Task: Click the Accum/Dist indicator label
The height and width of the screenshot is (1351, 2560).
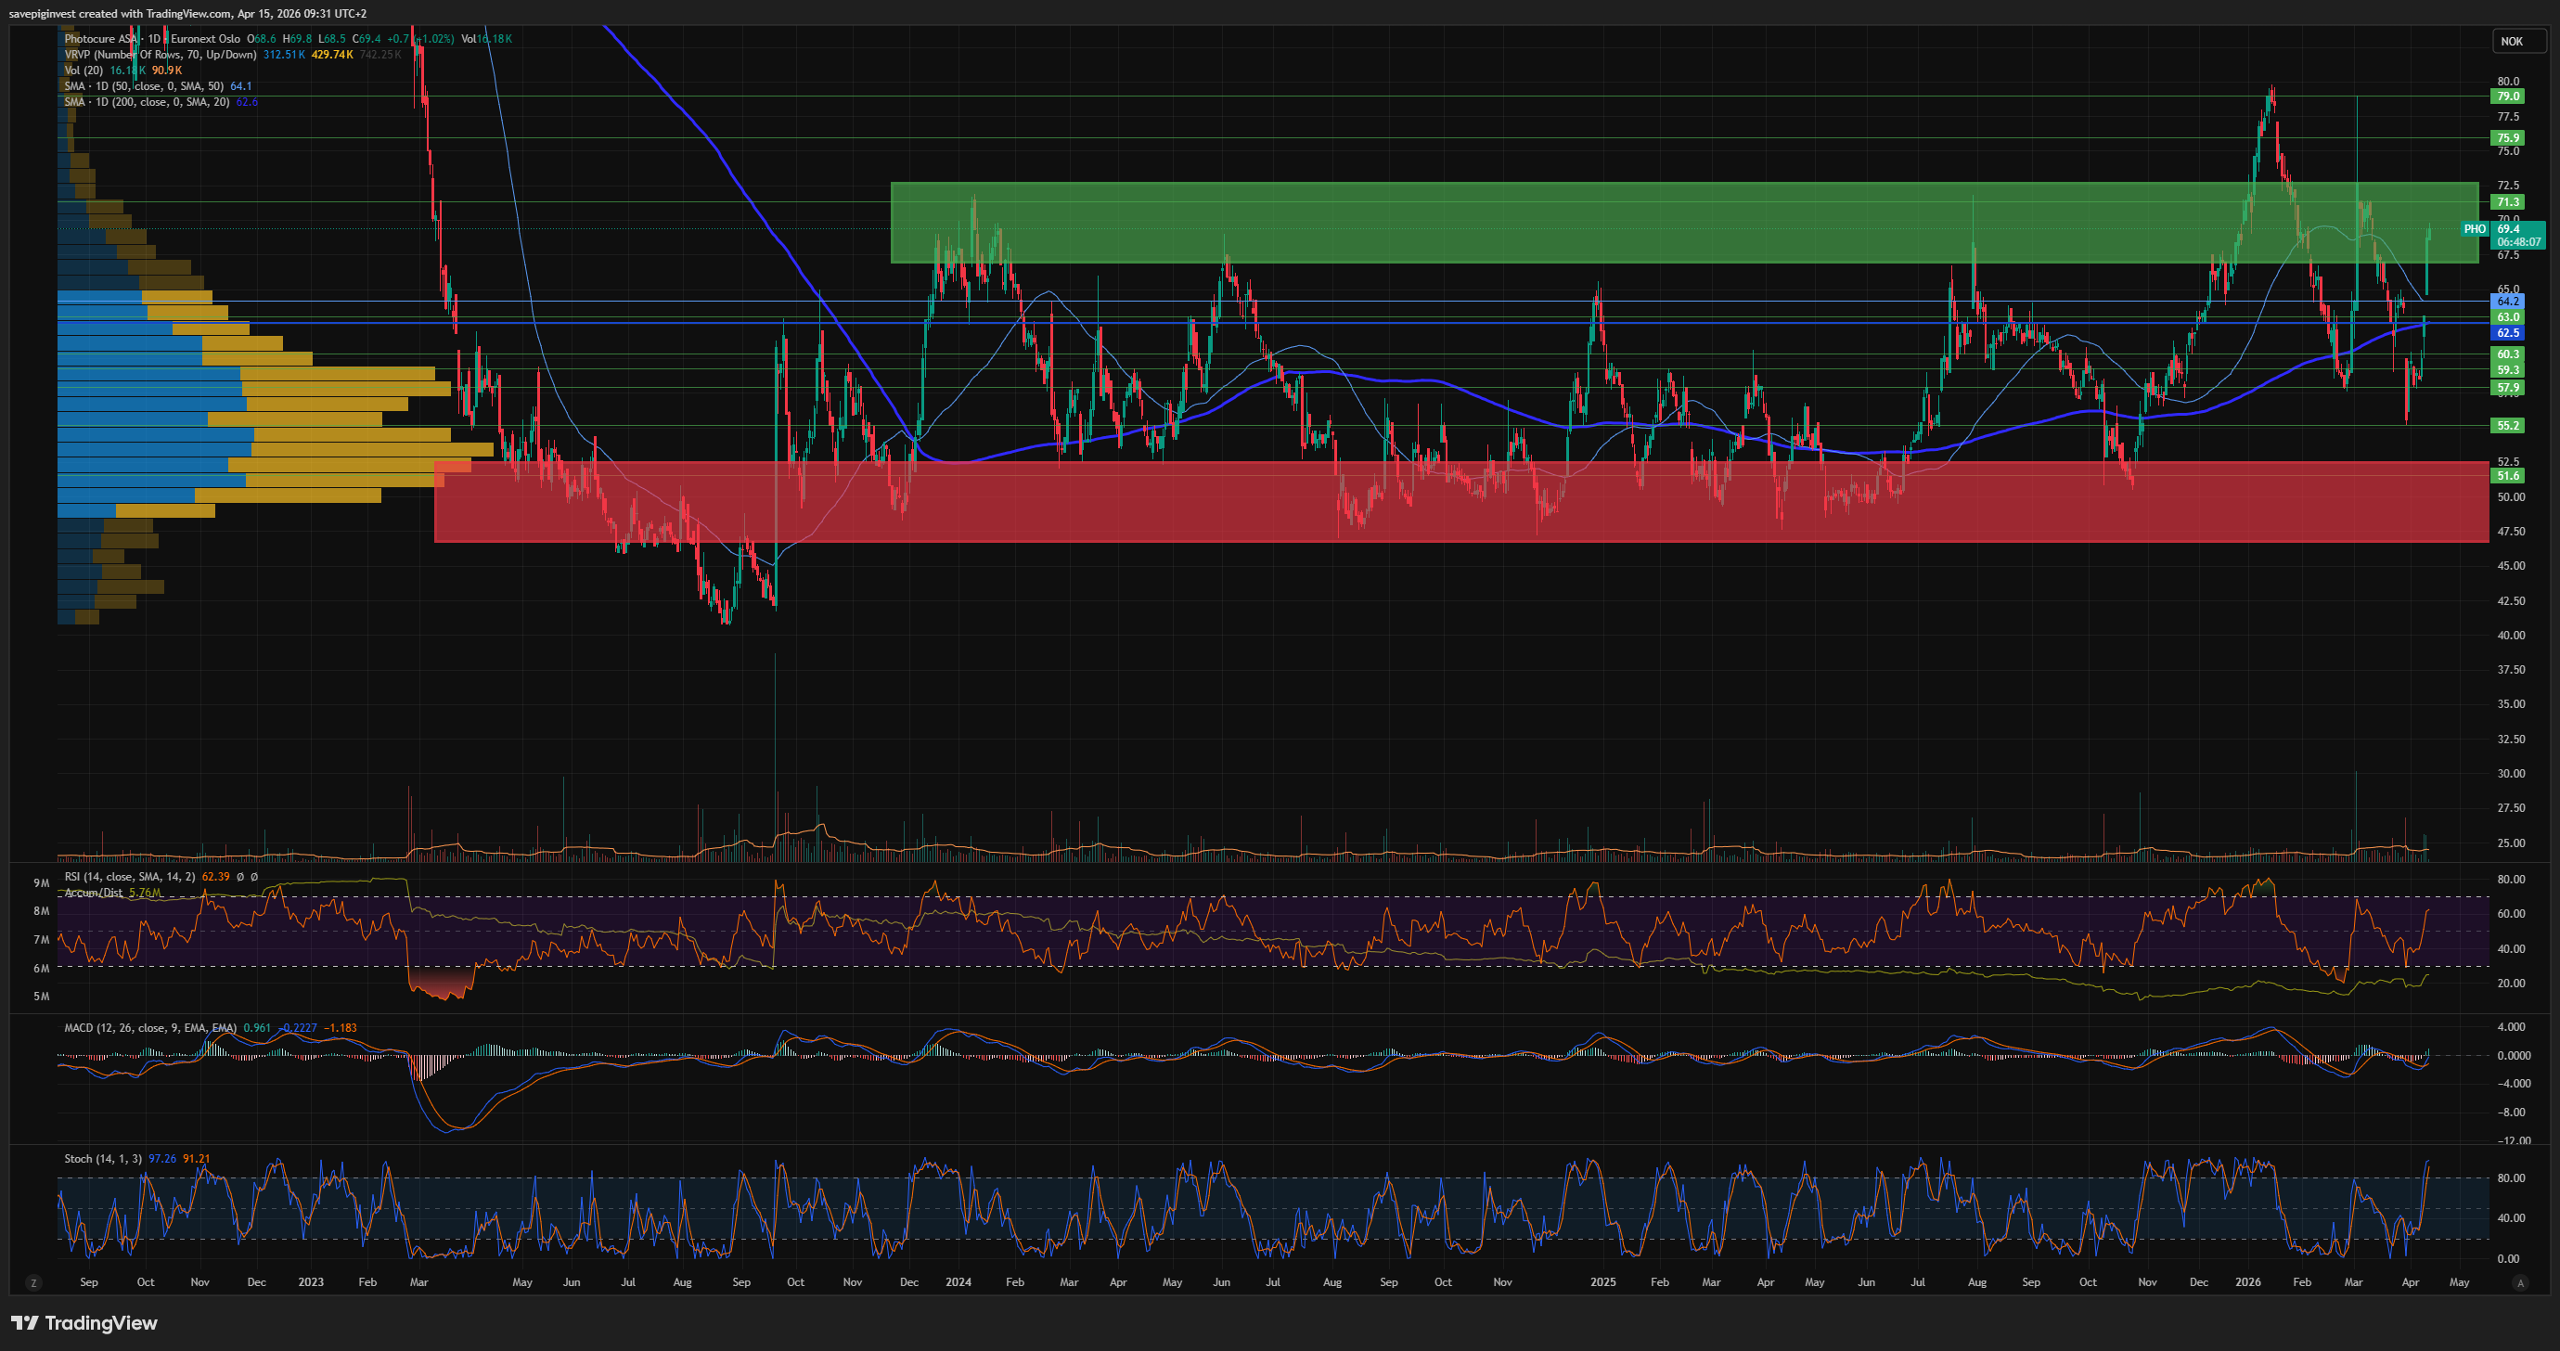Action: [94, 893]
